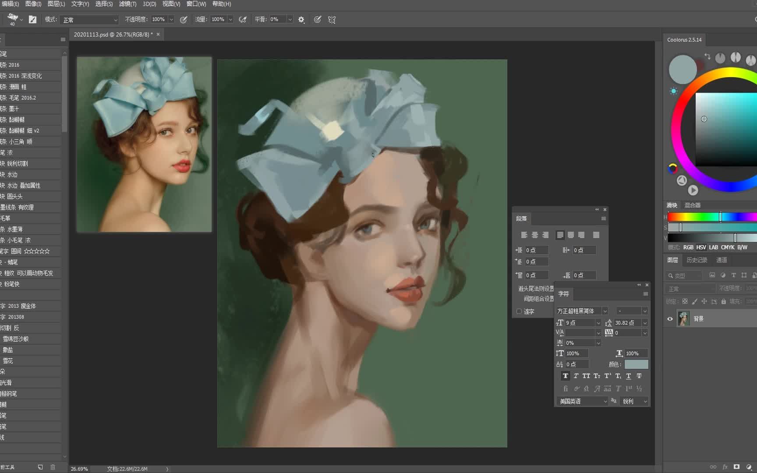Justify all lines in Paragraph panel
757x473 pixels.
click(x=596, y=235)
